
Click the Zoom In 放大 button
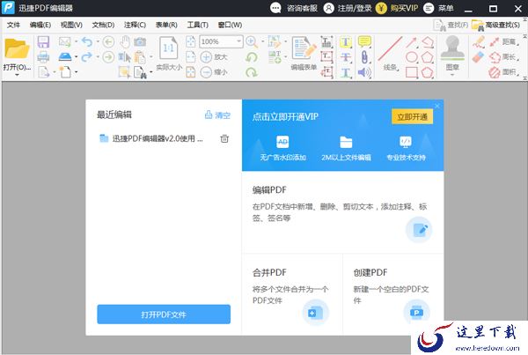pyautogui.click(x=214, y=57)
